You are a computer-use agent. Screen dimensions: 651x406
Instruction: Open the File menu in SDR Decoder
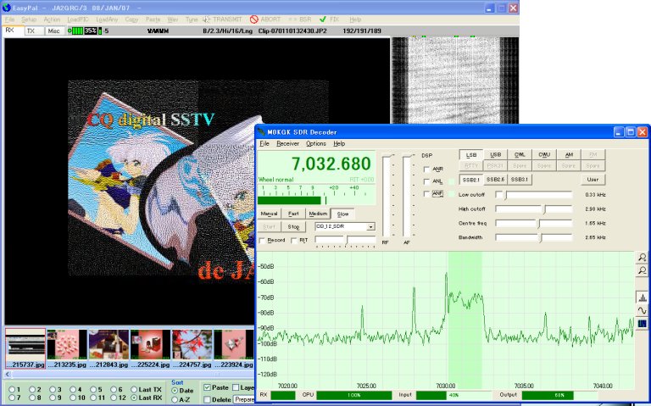[x=264, y=143]
